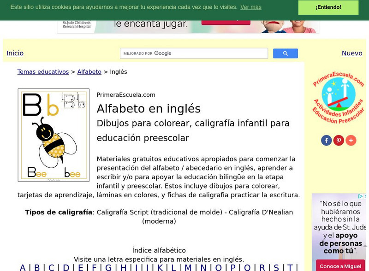Open the Alfabeto breadcrumb link
This screenshot has height=271, width=369.
(x=89, y=71)
